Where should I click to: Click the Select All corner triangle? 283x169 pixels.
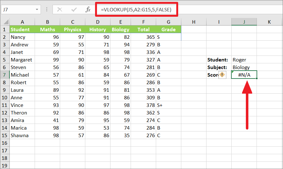(x=6, y=22)
